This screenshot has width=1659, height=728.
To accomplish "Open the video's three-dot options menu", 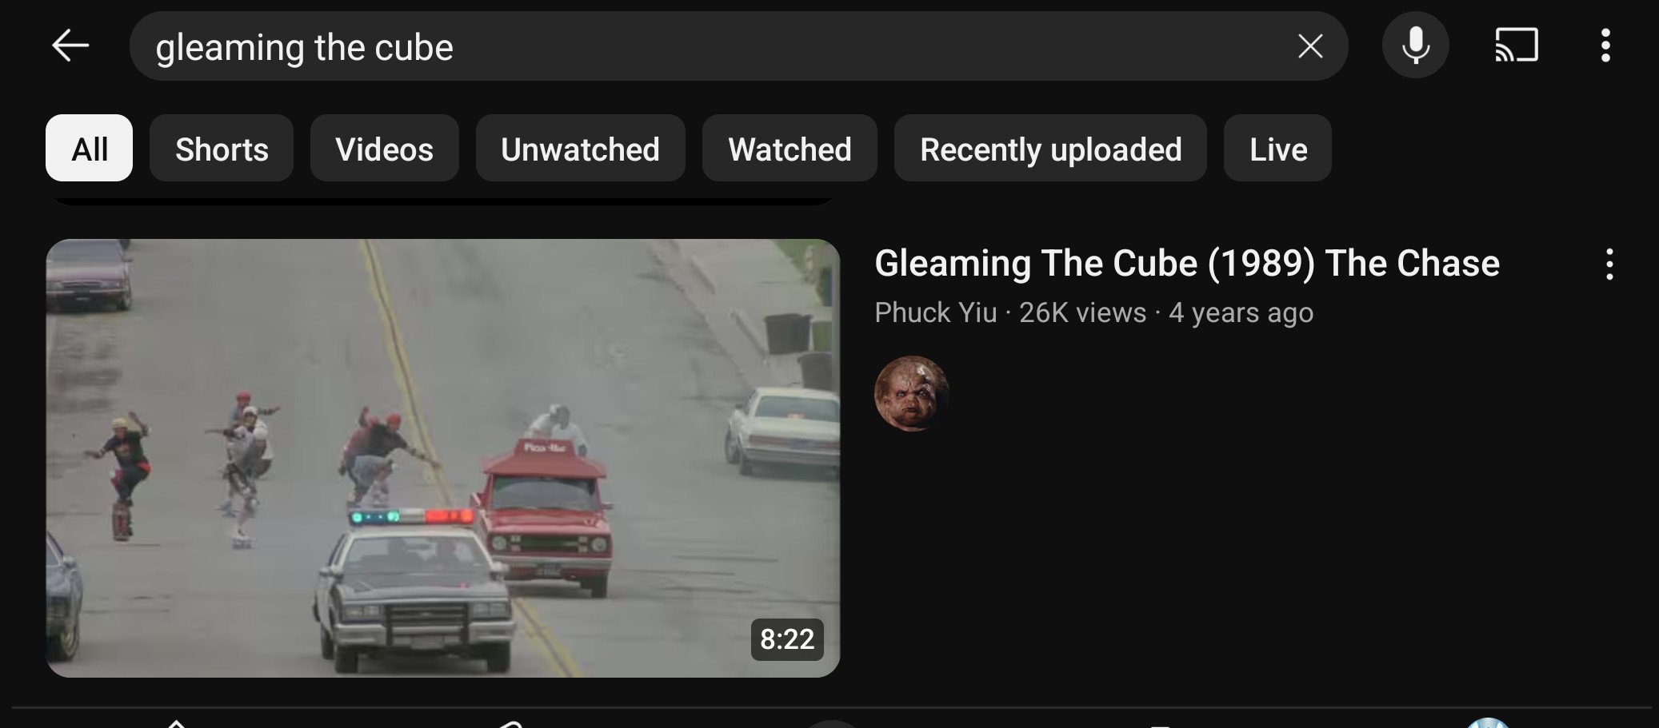I will [x=1609, y=264].
